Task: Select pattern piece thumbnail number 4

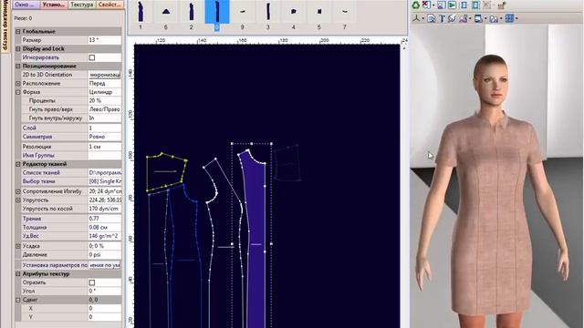Action: point(294,12)
